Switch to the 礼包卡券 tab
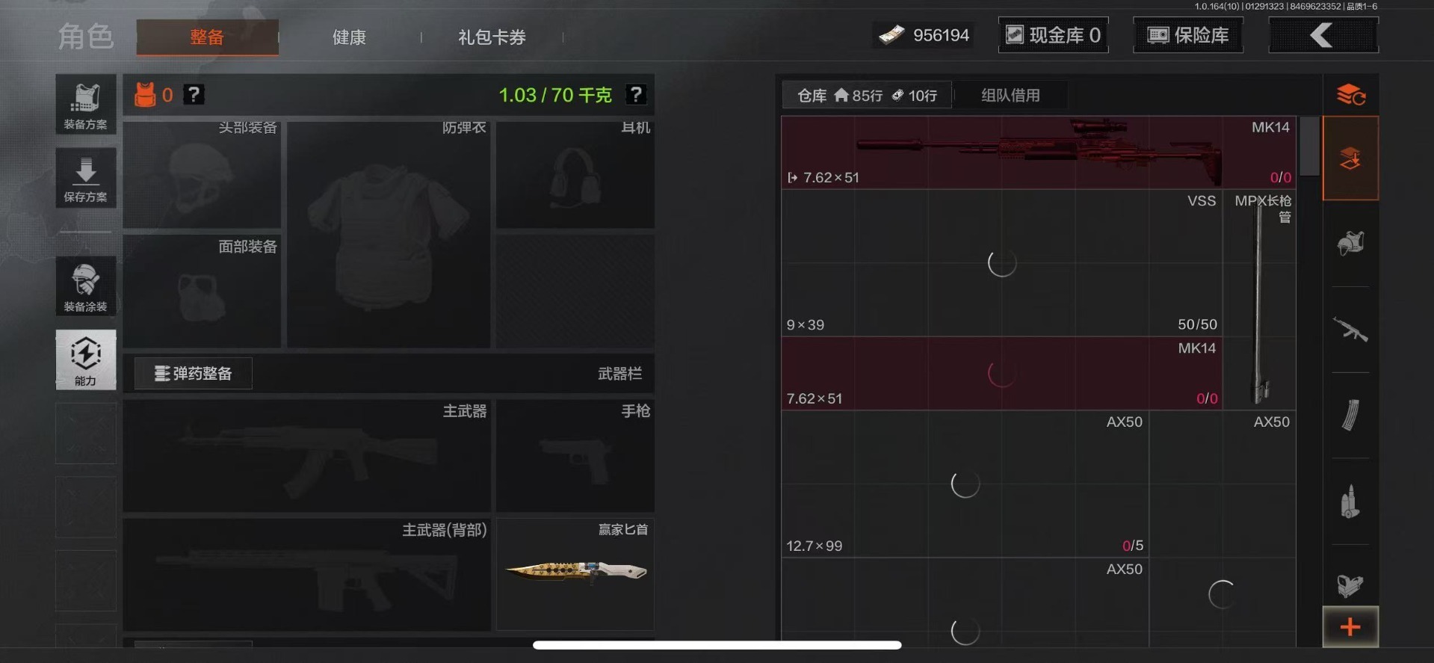1434x663 pixels. [492, 37]
